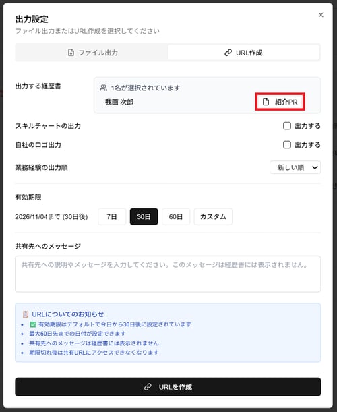Choose the 60日 expiry option
This screenshot has height=412, width=337.
click(176, 216)
